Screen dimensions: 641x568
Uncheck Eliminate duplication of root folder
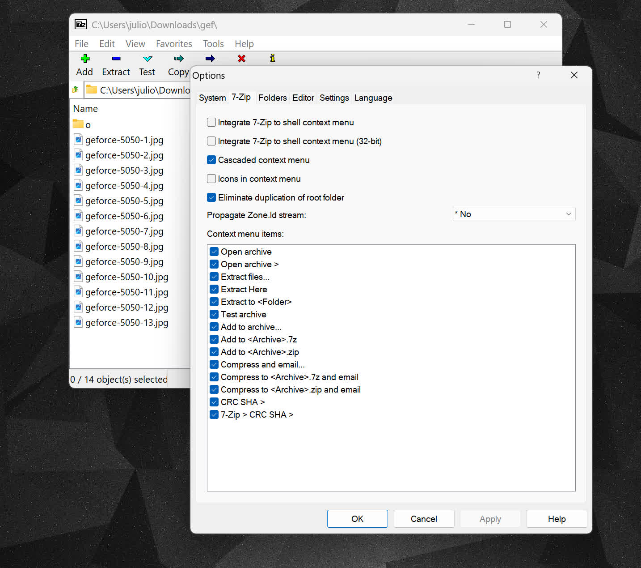pos(211,197)
